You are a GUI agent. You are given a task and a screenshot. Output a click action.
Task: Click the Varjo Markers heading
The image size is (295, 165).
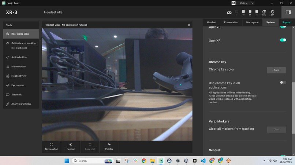(x=219, y=121)
